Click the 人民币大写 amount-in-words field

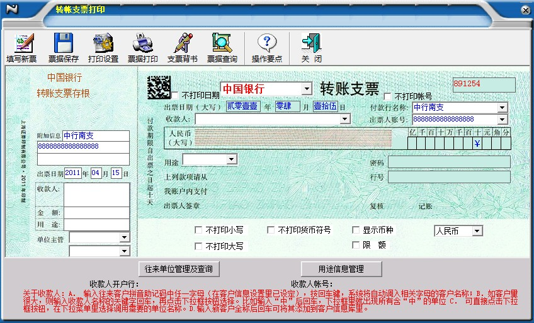(293, 138)
